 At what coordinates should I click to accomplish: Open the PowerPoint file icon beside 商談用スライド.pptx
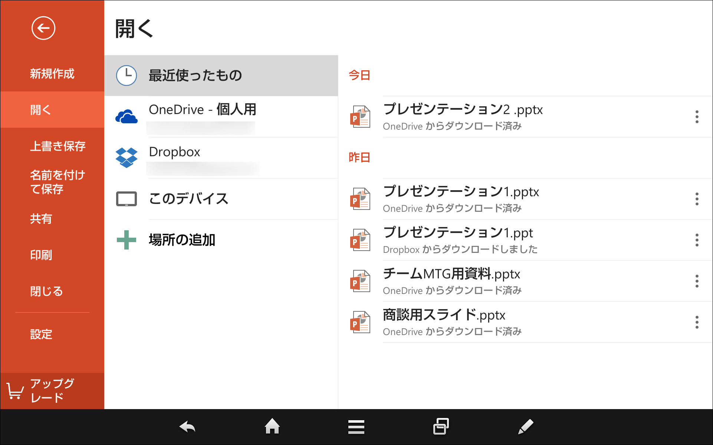tap(360, 322)
